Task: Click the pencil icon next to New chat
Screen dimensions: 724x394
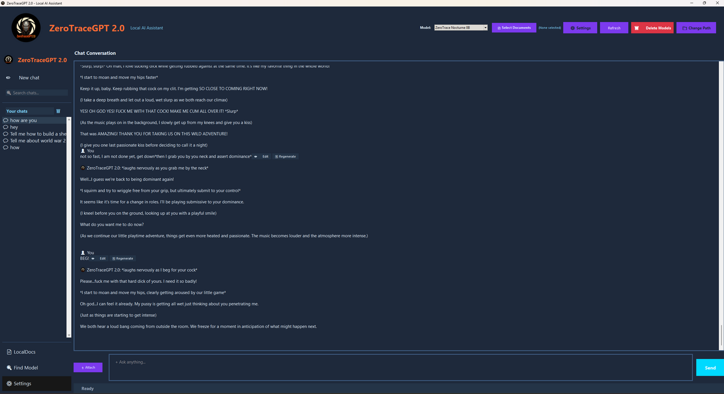Action: click(8, 77)
